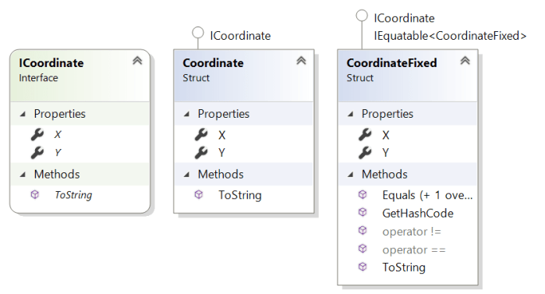Select ToString method in Coordinate struct
Screen dimensions: 545x294
pyautogui.click(x=240, y=195)
